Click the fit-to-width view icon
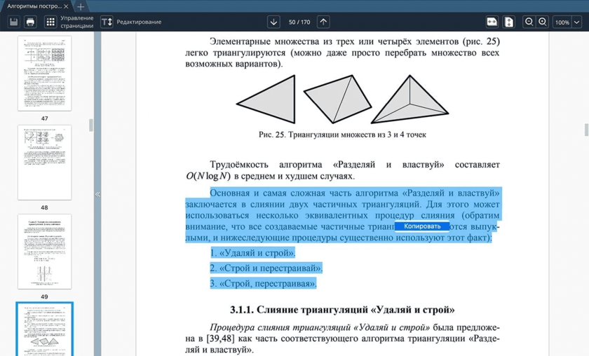The image size is (589, 356). (492, 22)
